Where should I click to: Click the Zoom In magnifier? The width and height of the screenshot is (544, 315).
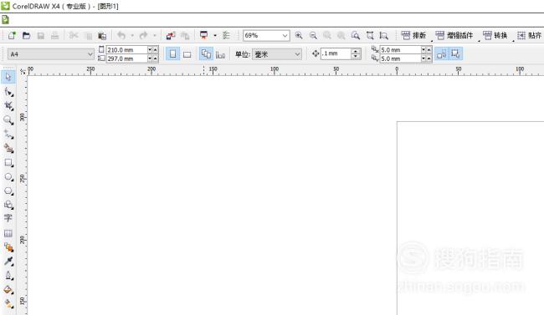tap(299, 35)
